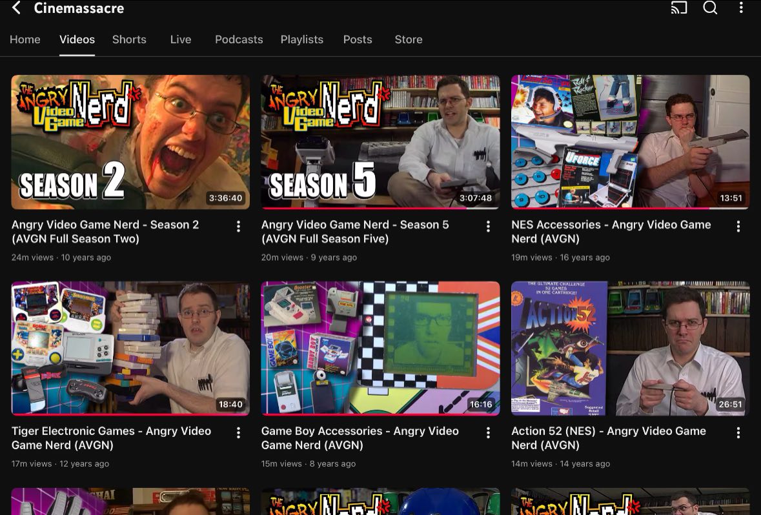Open title 'Angry Video Game Nerd - Season 5'

[x=355, y=232]
